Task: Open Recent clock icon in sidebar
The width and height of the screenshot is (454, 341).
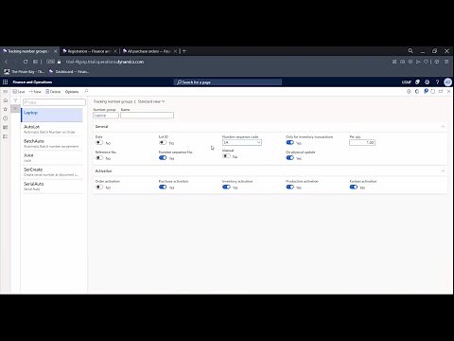Action: 5,118
